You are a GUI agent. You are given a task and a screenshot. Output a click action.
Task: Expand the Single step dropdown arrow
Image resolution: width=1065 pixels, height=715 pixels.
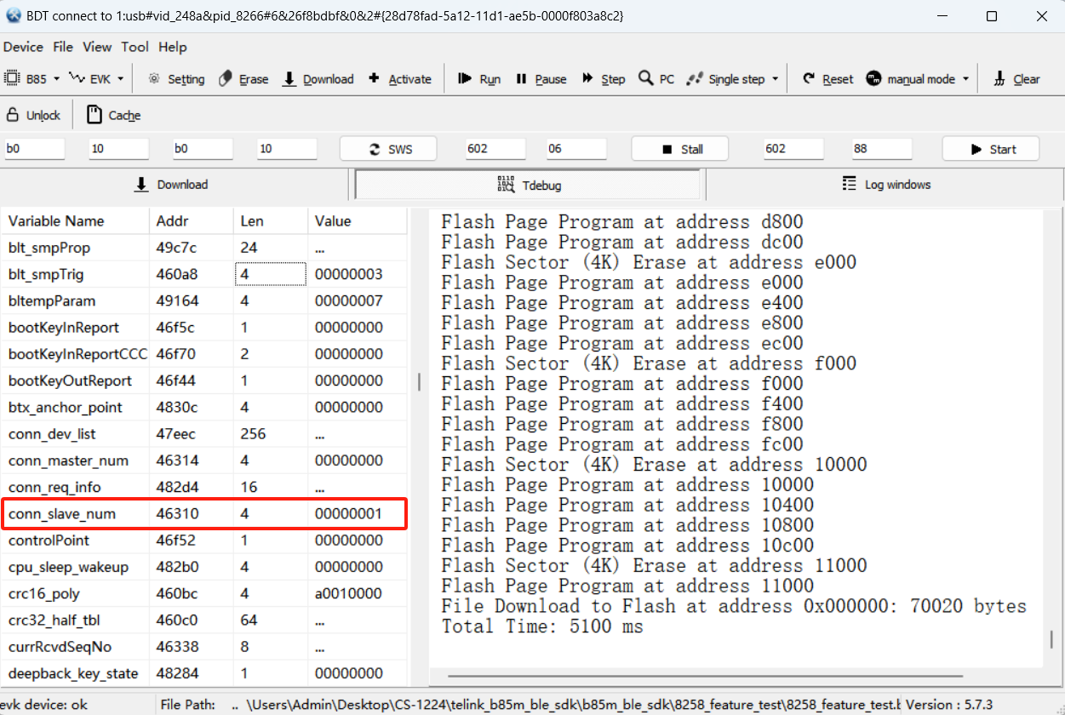tap(775, 79)
